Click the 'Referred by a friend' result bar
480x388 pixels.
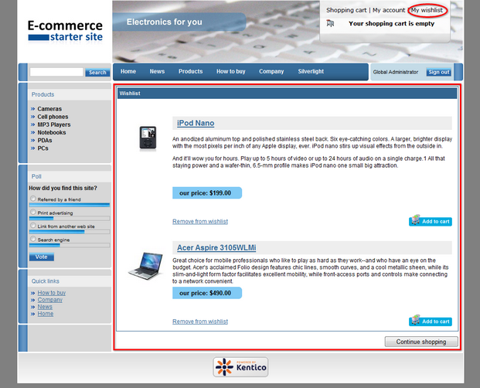tap(70, 205)
